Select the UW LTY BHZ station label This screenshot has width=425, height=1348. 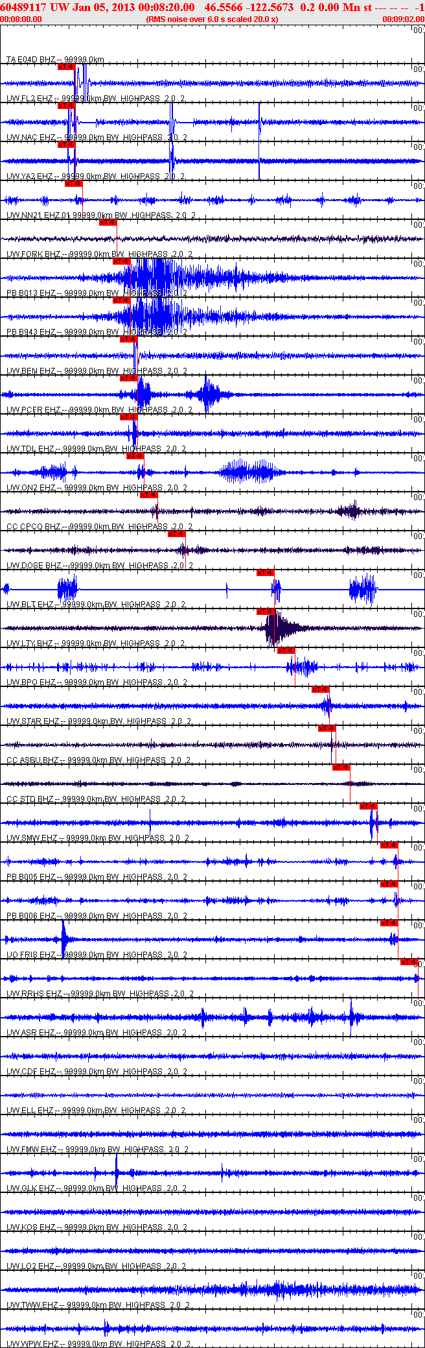pyautogui.click(x=30, y=644)
